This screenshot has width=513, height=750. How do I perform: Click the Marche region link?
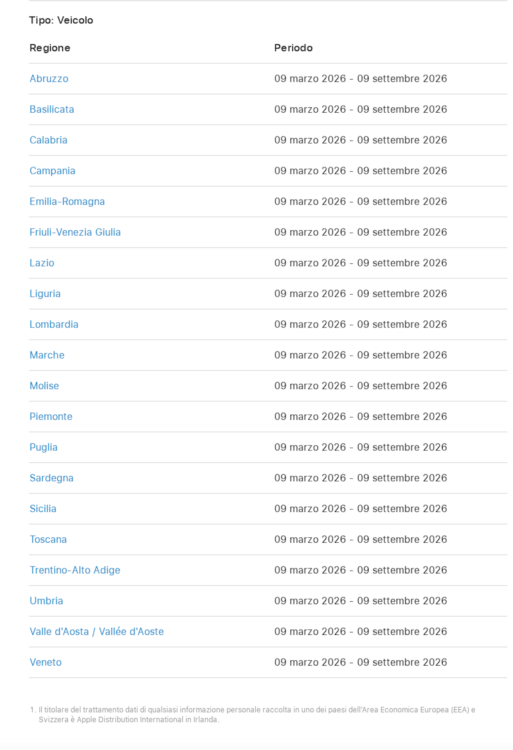tap(47, 355)
